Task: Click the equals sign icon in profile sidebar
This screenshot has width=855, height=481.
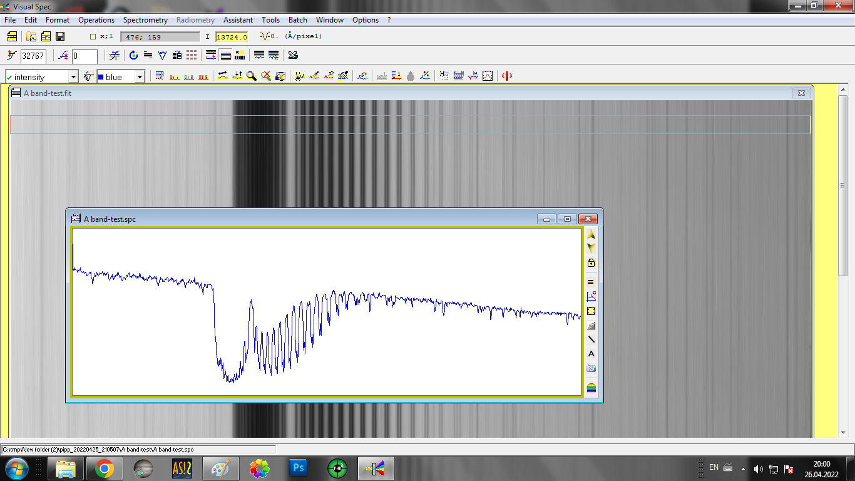Action: (591, 282)
